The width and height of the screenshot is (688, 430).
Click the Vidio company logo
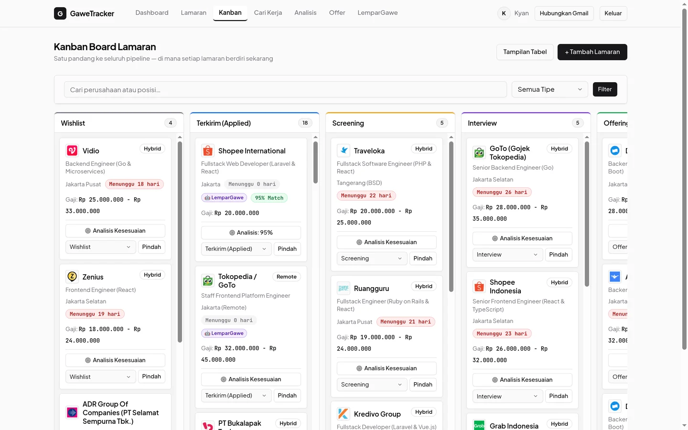pos(72,150)
